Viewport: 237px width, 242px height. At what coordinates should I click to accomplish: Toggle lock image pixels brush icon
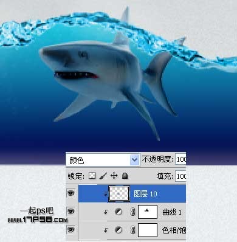103,176
